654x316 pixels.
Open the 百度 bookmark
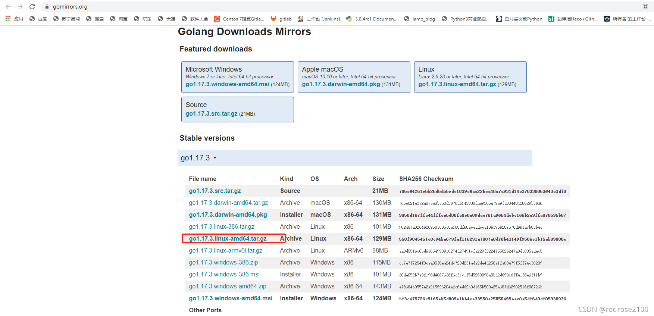point(38,19)
